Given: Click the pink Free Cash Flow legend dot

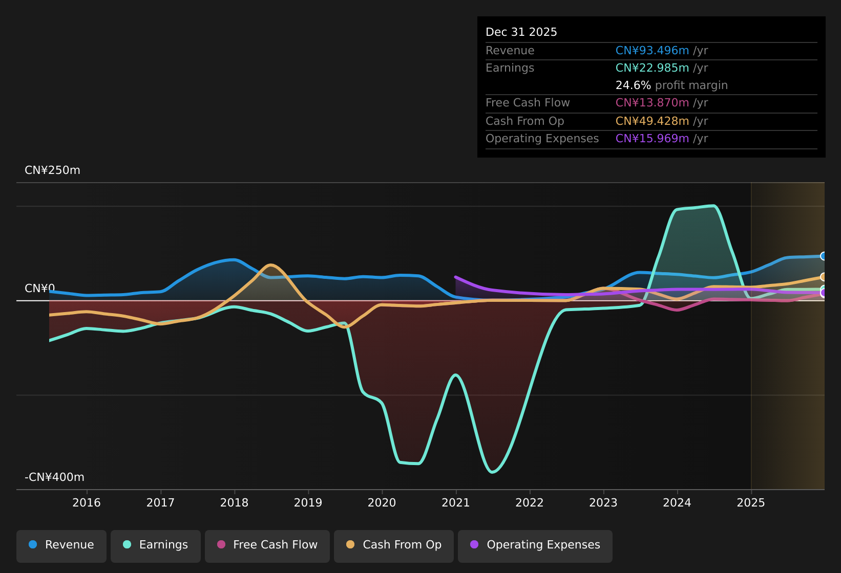Looking at the screenshot, I should click(x=220, y=545).
